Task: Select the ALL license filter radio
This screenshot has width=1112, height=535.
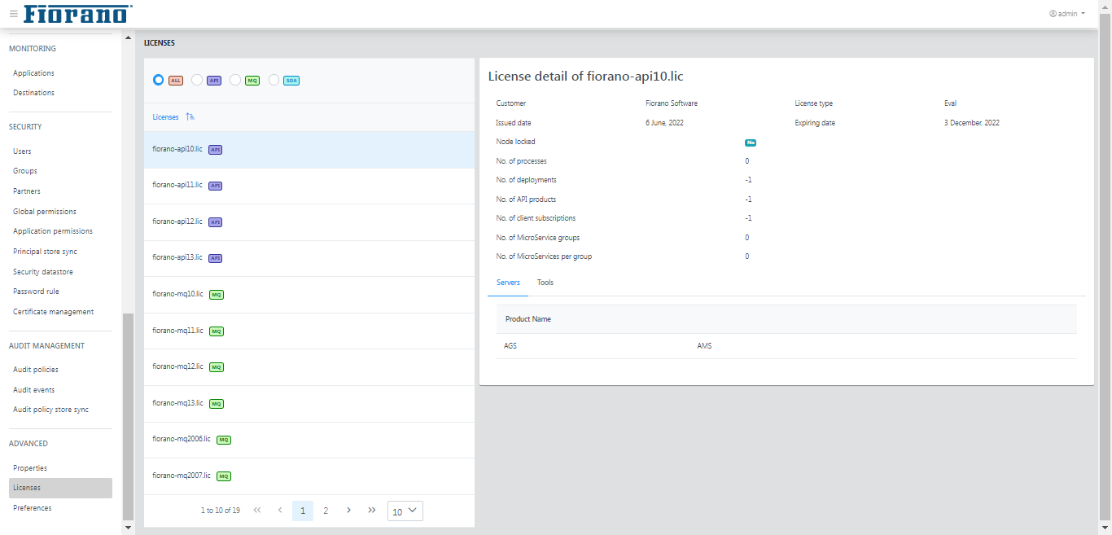Action: coord(158,81)
